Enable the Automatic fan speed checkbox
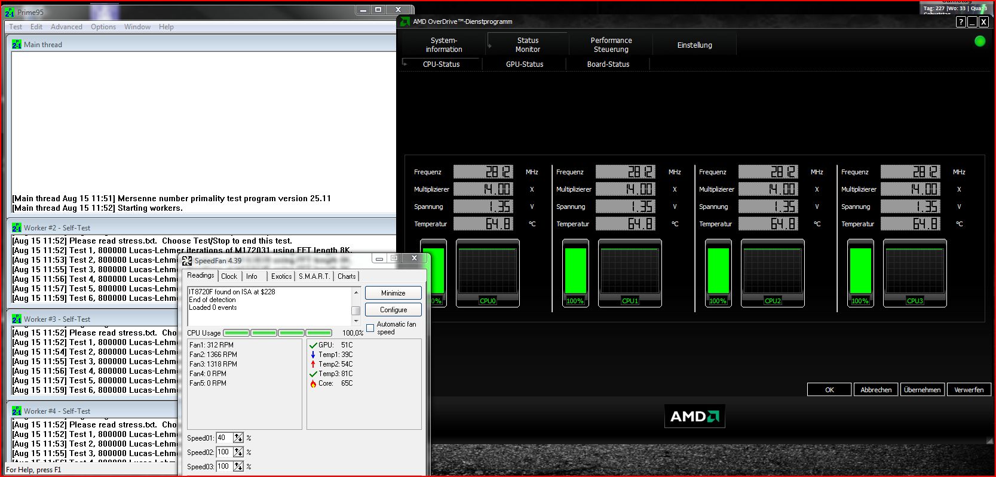Image resolution: width=996 pixels, height=477 pixels. 370,328
